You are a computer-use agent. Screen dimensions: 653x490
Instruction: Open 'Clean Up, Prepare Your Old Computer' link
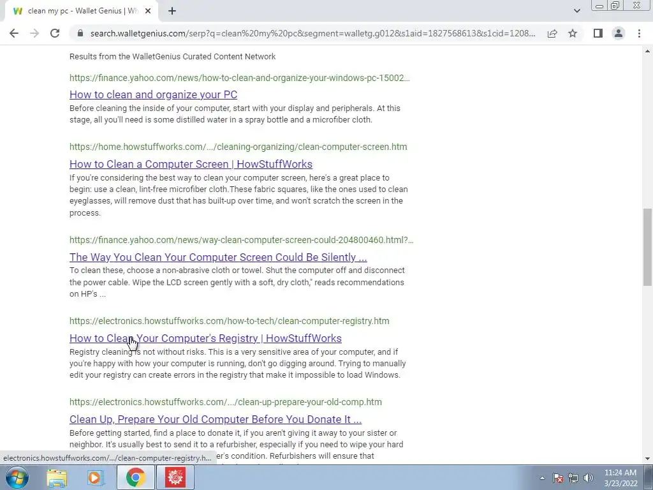(216, 419)
